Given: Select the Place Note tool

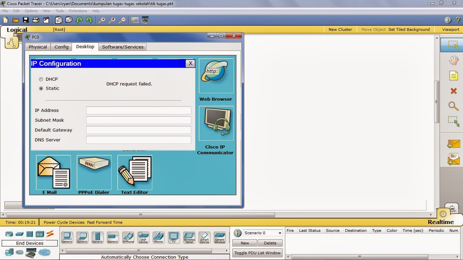Looking at the screenshot, I should [x=454, y=75].
